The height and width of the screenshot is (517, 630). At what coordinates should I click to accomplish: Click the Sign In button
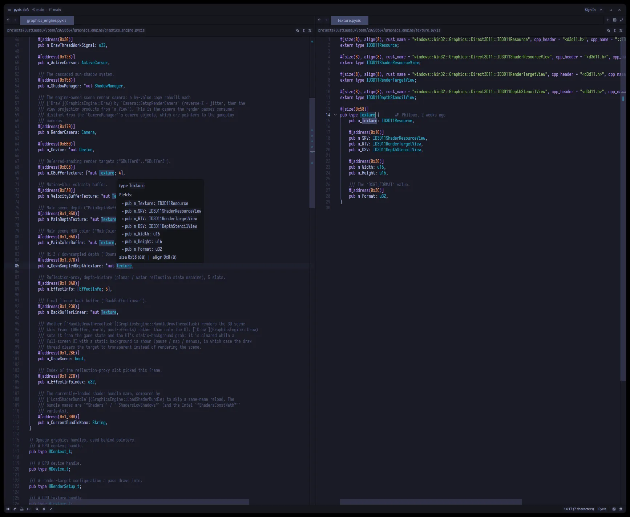[x=590, y=10]
